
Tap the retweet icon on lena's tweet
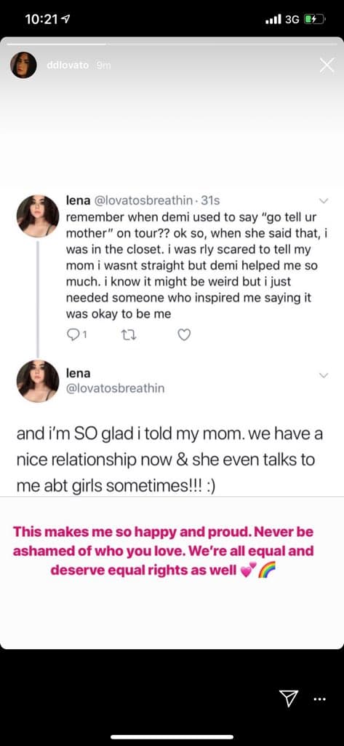click(x=129, y=335)
